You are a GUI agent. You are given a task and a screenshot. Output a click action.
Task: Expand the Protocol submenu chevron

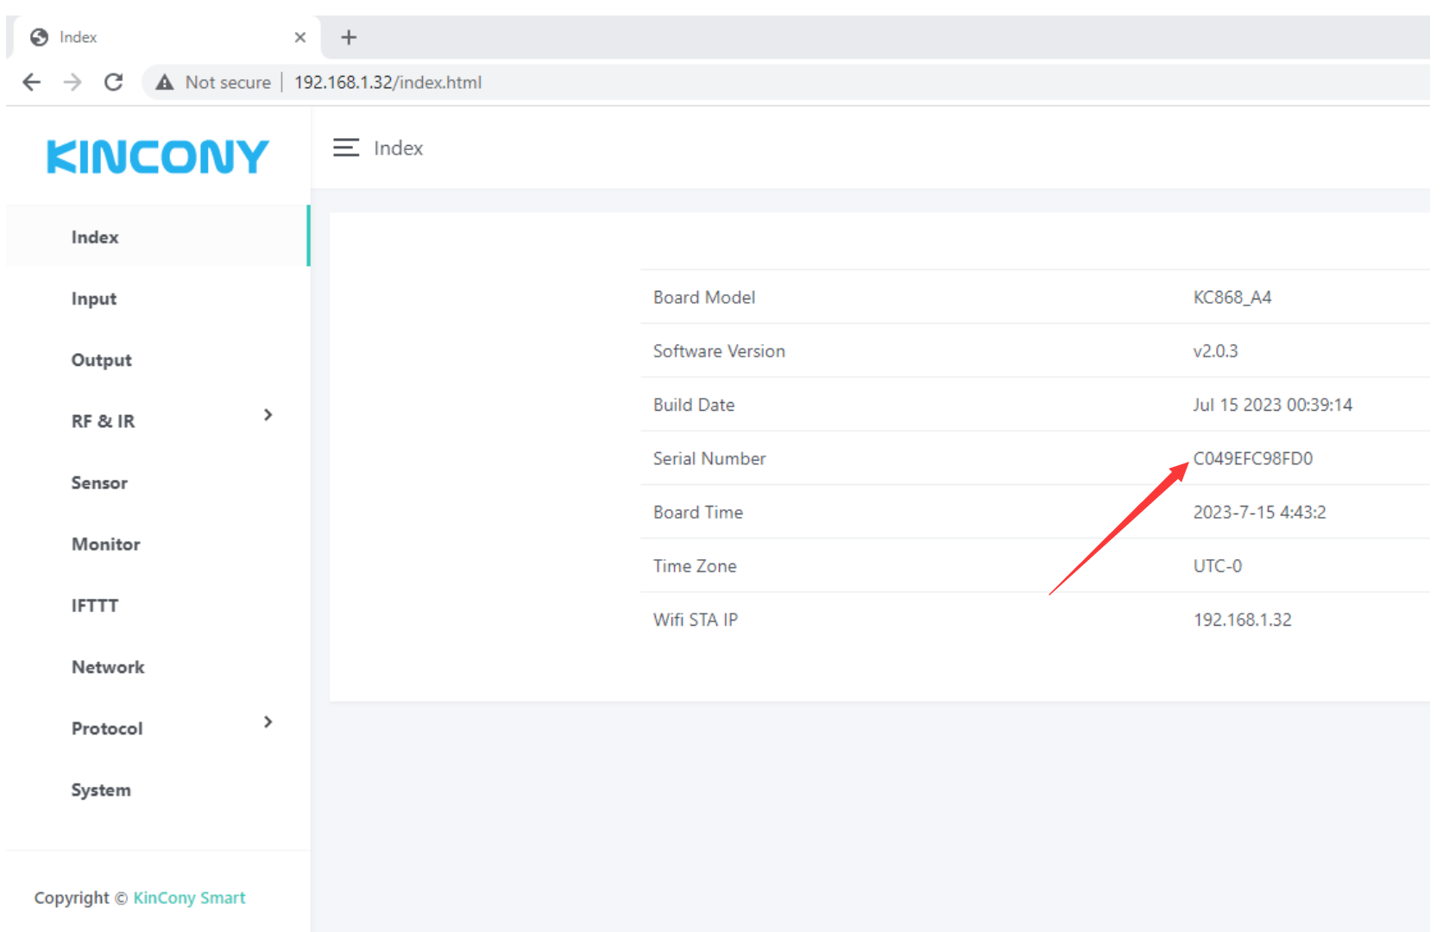point(268,722)
